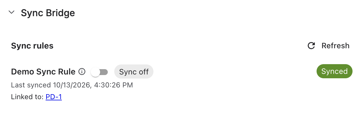Open the PD-1 linked issue
Screen dimensions: 364x113
[x=54, y=97]
